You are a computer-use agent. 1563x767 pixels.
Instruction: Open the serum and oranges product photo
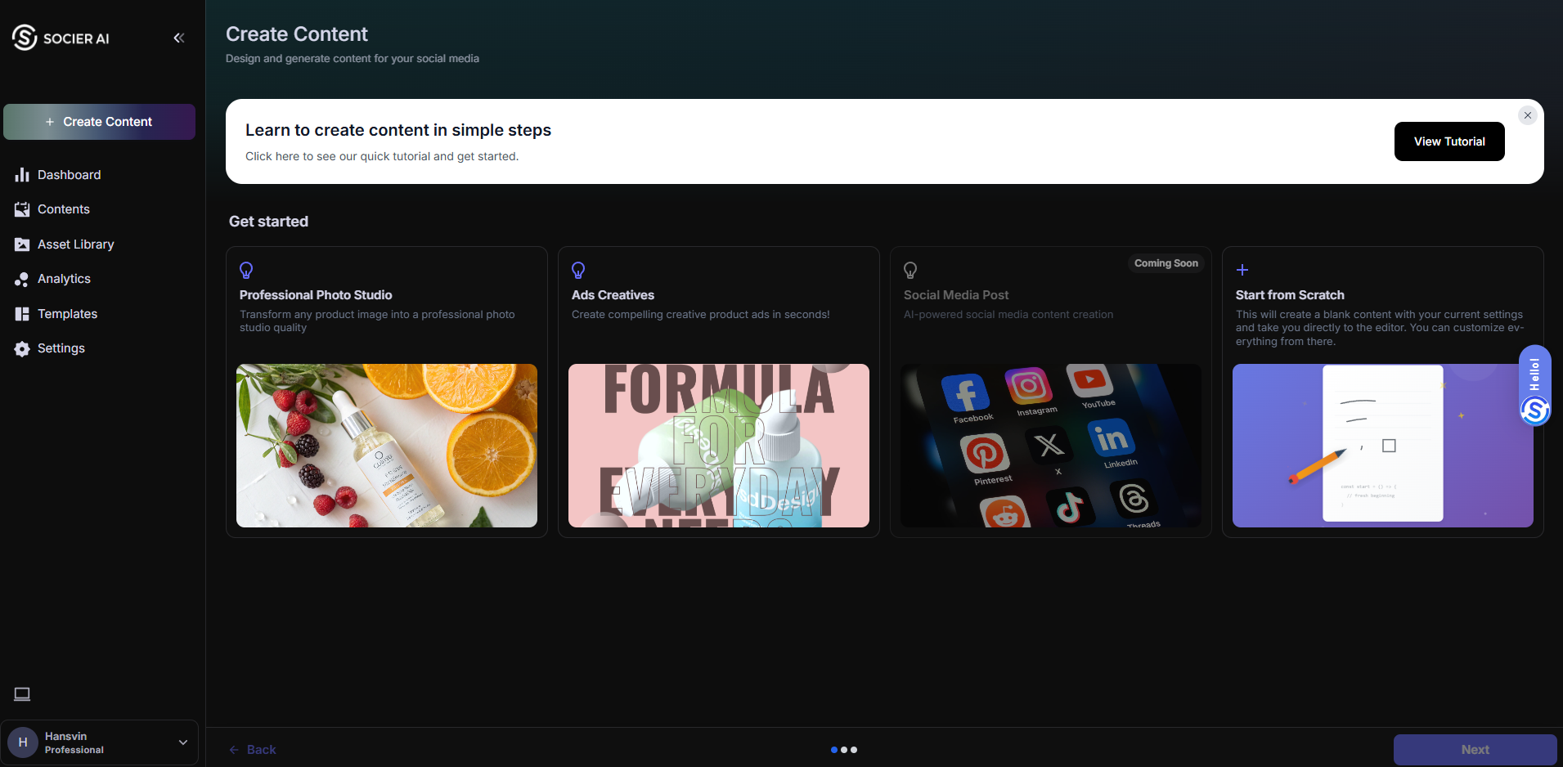(387, 446)
